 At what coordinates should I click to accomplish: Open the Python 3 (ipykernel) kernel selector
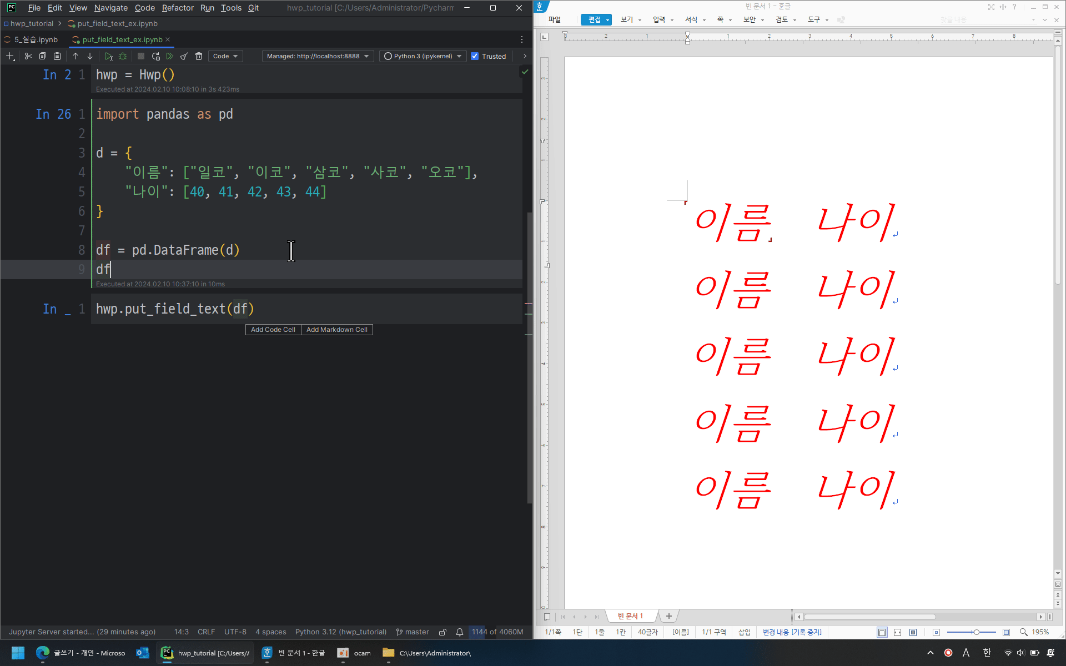coord(423,56)
